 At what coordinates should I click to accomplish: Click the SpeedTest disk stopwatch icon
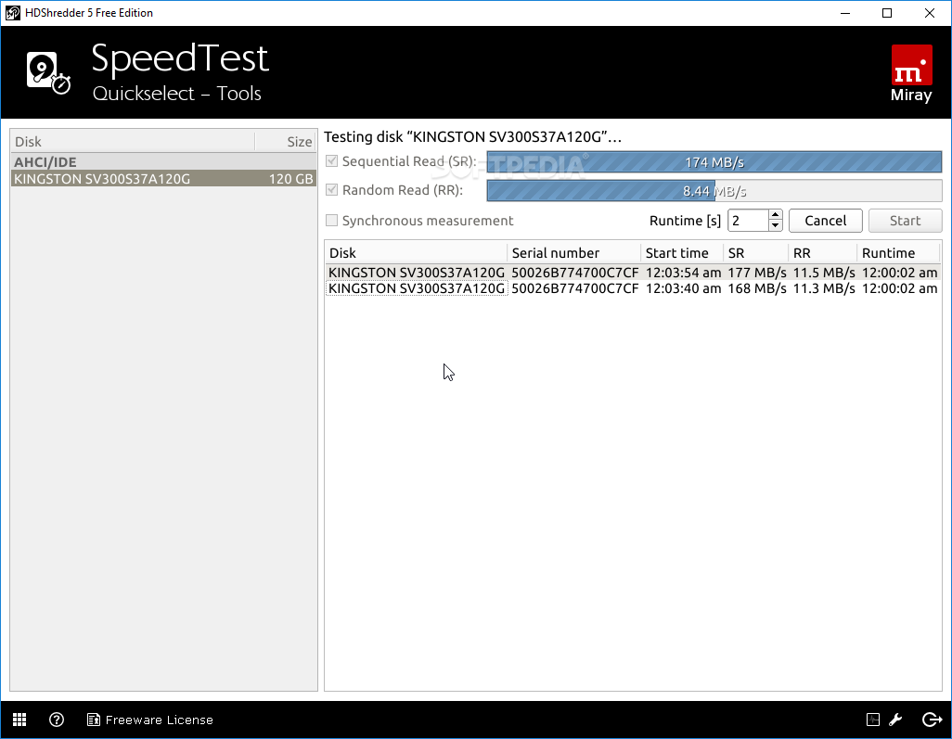(x=48, y=73)
